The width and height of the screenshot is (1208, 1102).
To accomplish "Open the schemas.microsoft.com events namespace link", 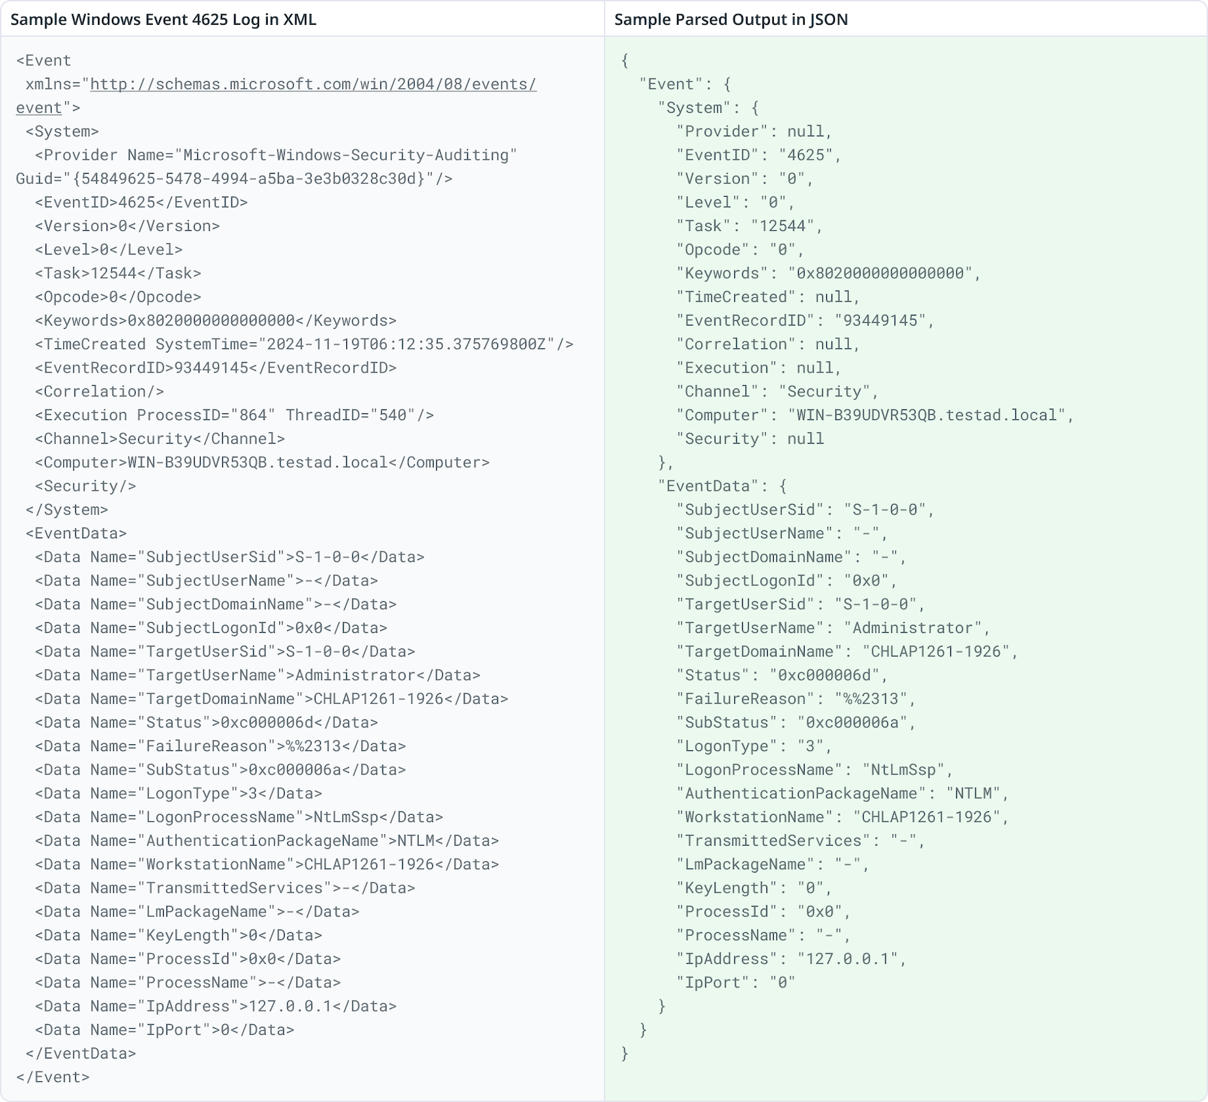I will click(313, 85).
